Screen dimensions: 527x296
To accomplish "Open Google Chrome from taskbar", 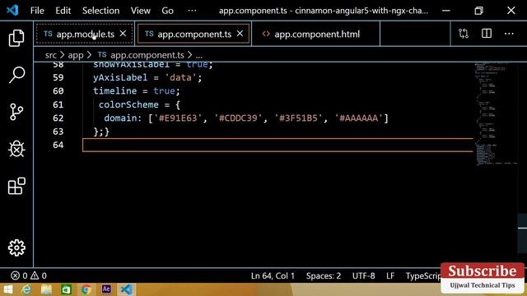I will [x=86, y=289].
